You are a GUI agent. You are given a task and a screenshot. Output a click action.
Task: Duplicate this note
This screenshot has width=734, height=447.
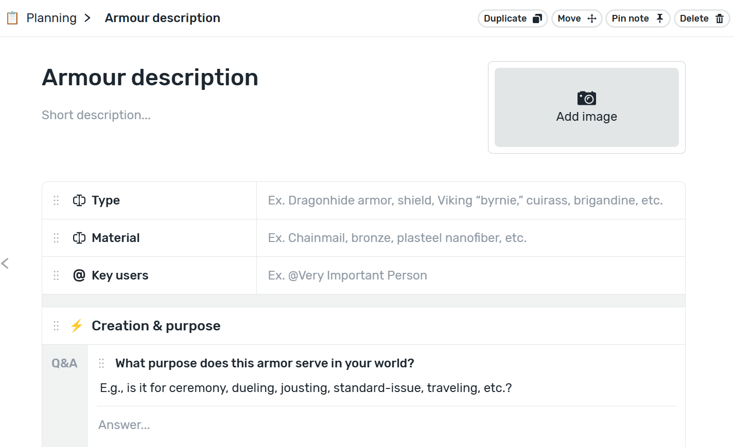point(512,18)
